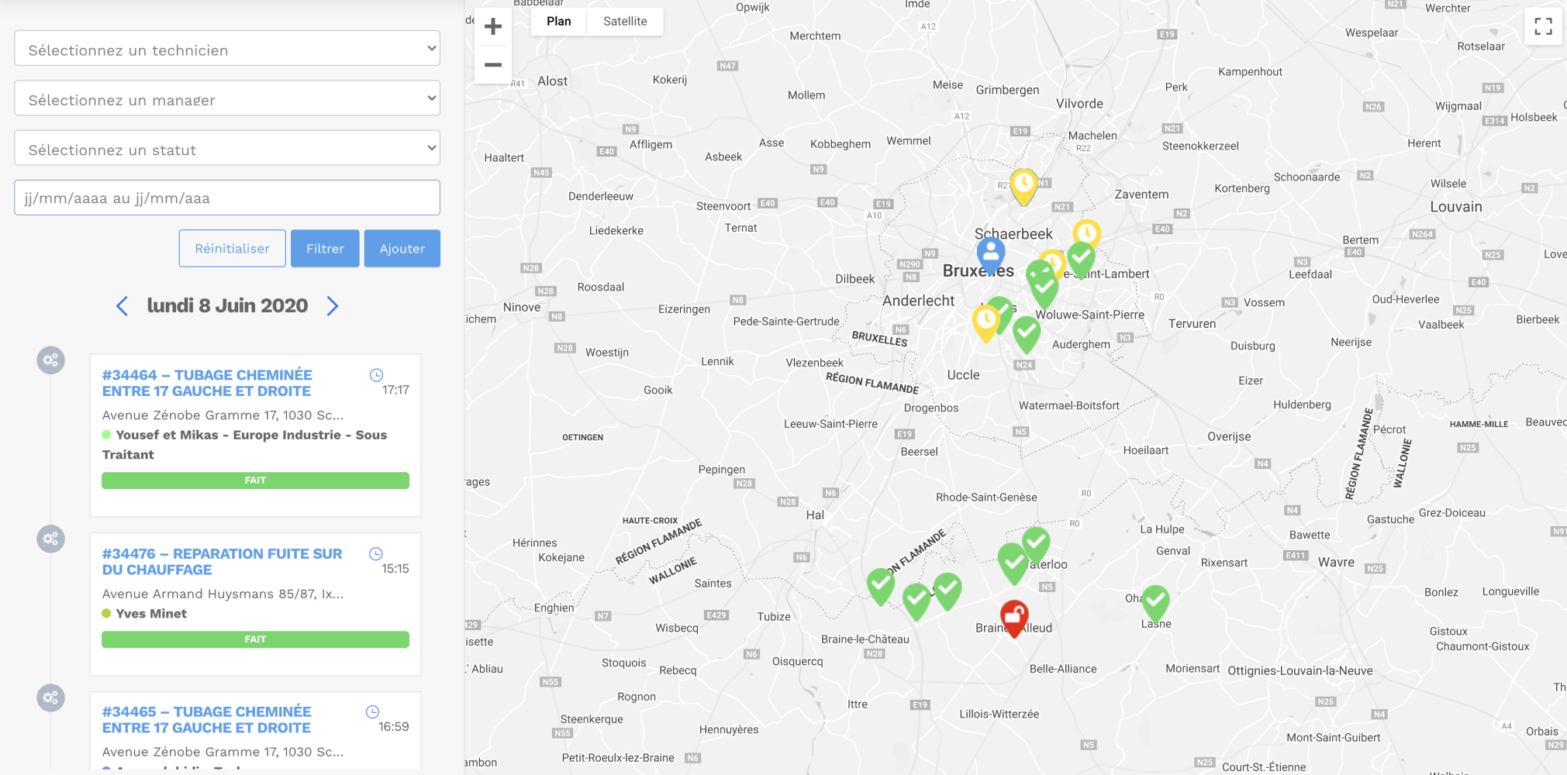Click the jj/mm/aaaa date range field
This screenshot has width=1567, height=775.
tap(227, 198)
